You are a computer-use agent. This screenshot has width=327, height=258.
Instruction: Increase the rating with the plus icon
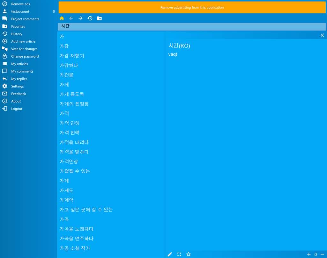click(x=309, y=254)
